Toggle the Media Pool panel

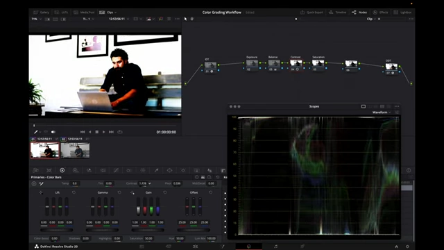tap(84, 12)
